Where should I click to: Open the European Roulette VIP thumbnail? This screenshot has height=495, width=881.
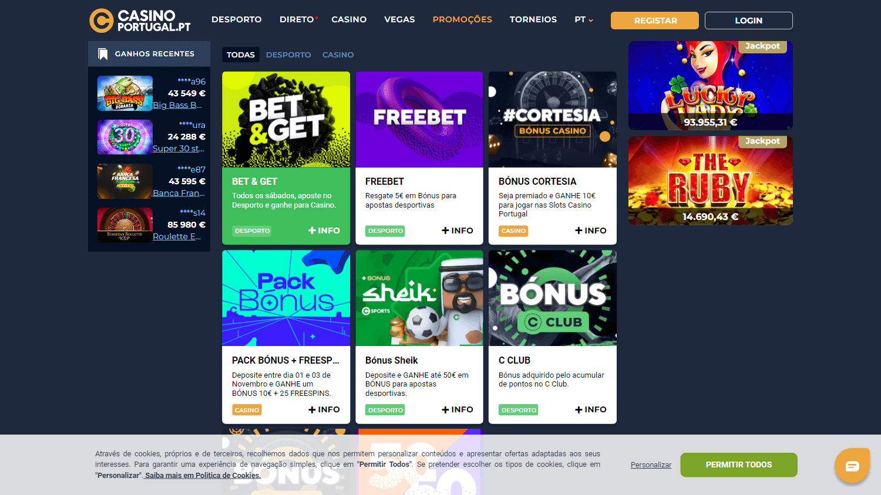coord(125,225)
